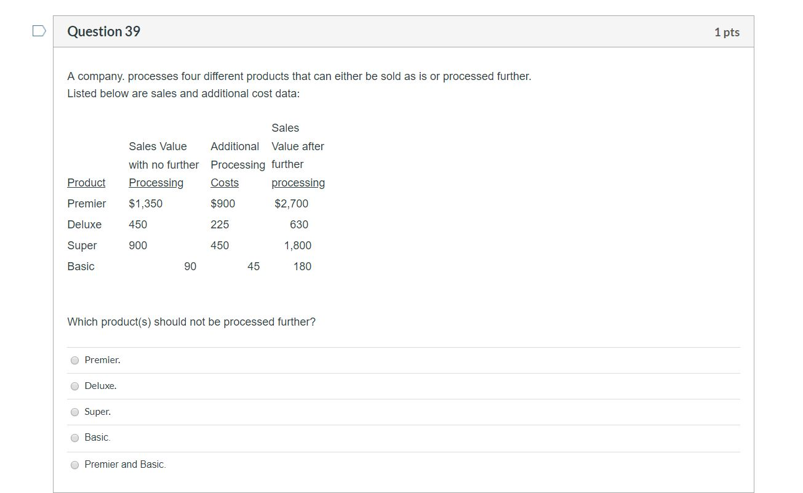Click the underlined Product column header

coord(86,182)
